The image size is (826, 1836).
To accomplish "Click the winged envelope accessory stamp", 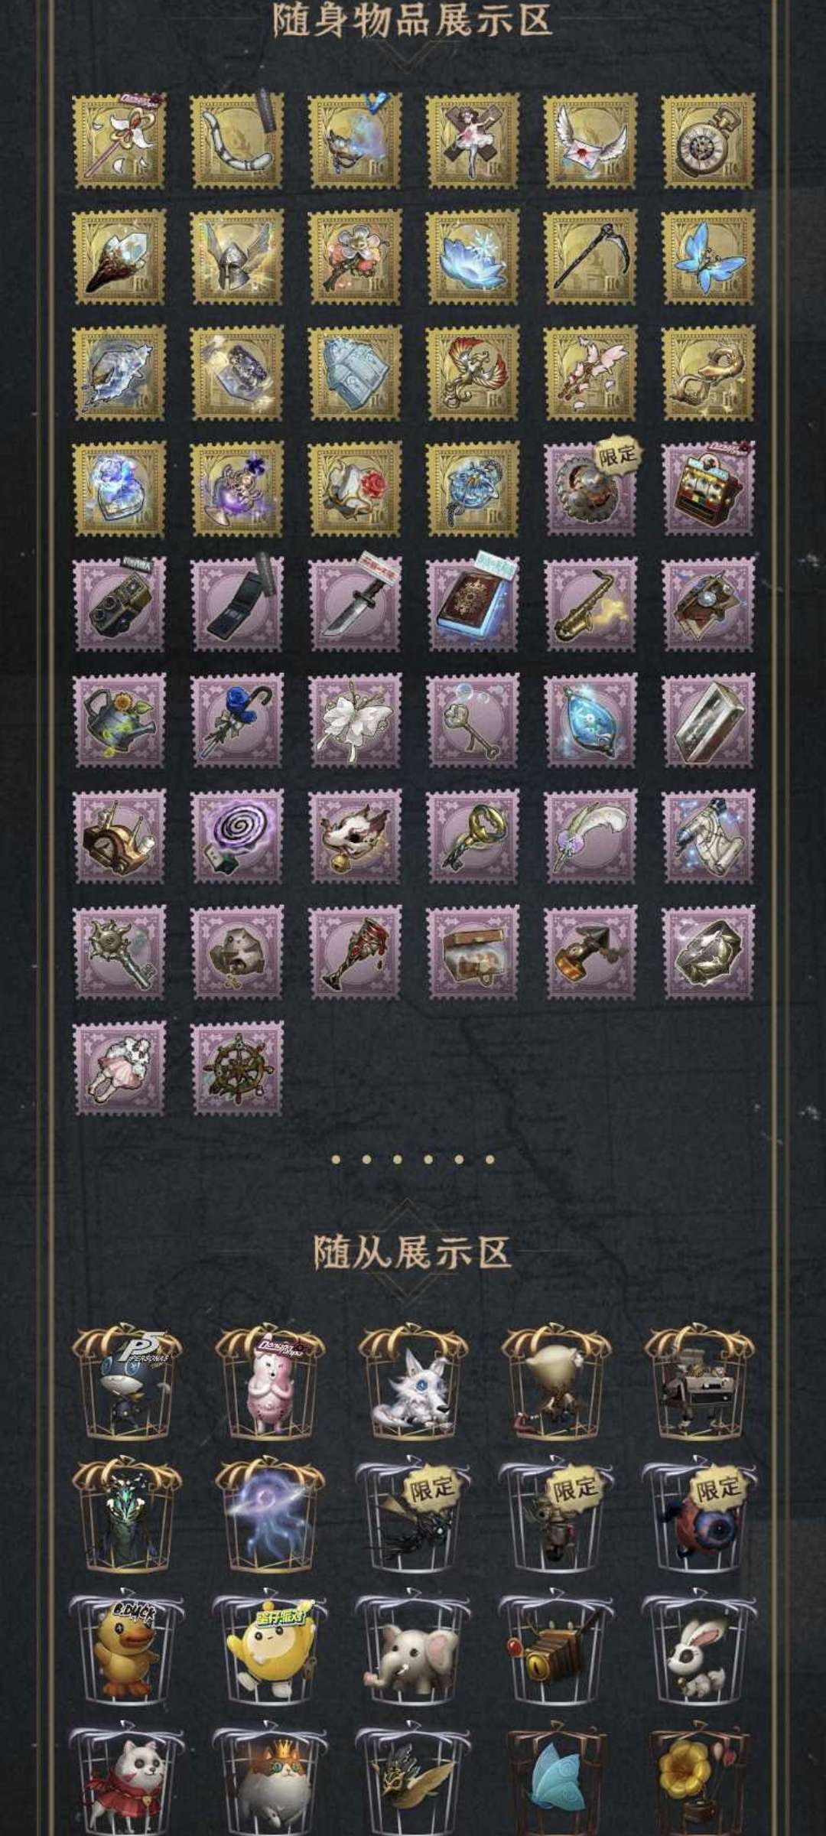I will click(590, 141).
